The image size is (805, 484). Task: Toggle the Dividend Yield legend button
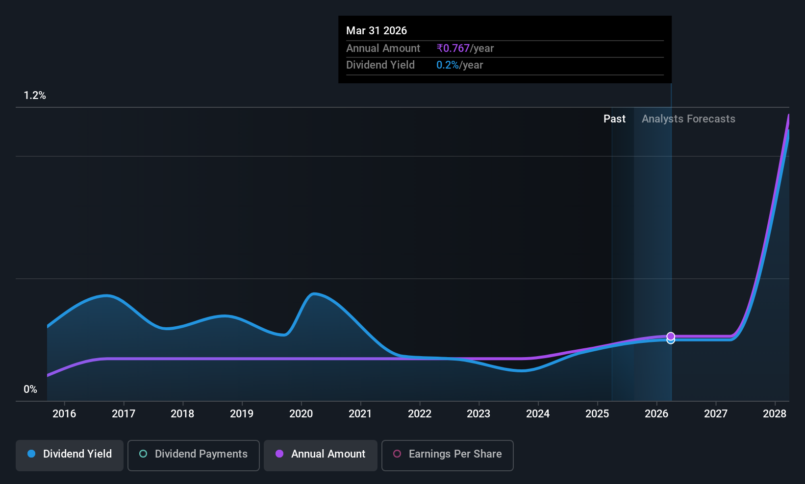point(70,455)
